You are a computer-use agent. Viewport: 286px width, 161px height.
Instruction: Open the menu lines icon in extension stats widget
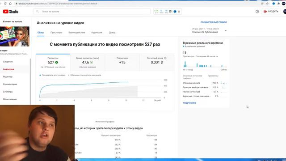coord(179,12)
